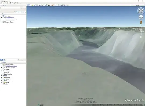Click the search text input field
Screen dimensions: 145x106
coord(10,8)
